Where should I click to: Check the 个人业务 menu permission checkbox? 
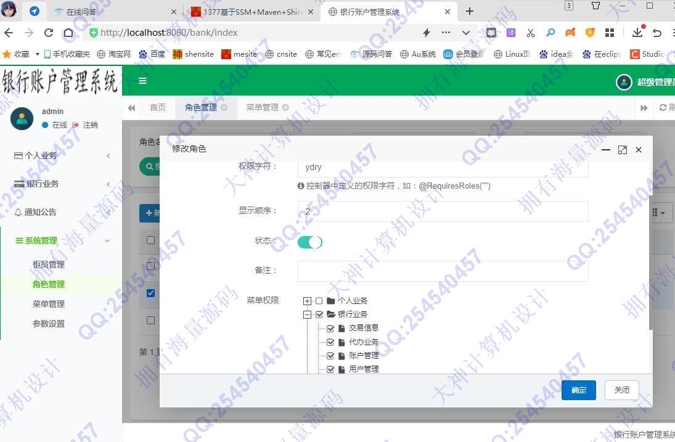click(x=319, y=301)
